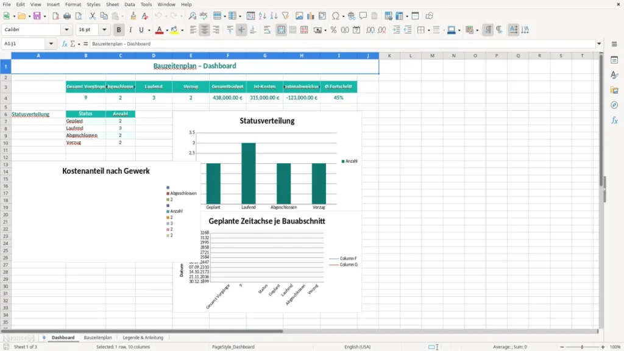Click the Font Color red swatch button
The width and height of the screenshot is (624, 351).
[x=159, y=30]
